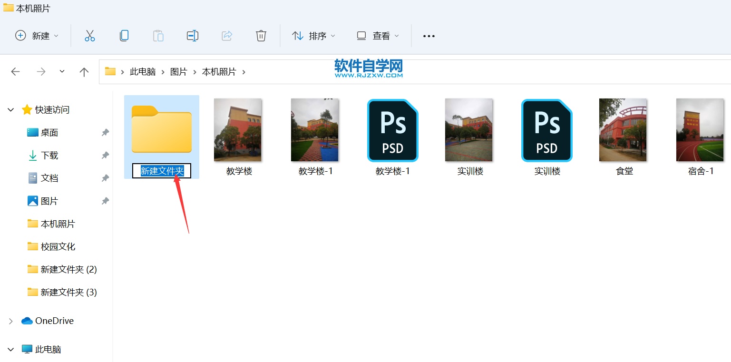Click the Cut scissors icon
The height and width of the screenshot is (362, 731).
[90, 36]
